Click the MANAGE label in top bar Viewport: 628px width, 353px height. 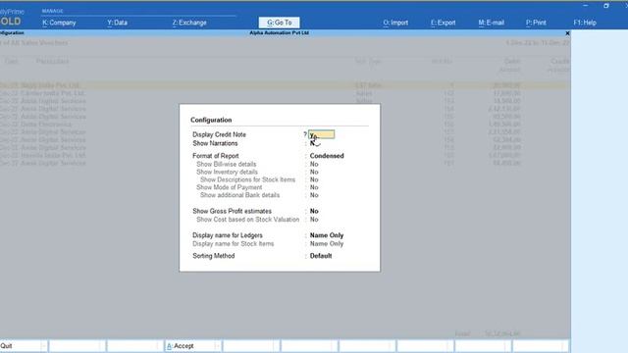[x=52, y=11]
